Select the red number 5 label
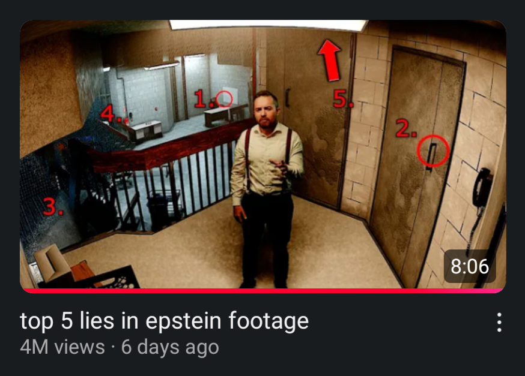 343,99
